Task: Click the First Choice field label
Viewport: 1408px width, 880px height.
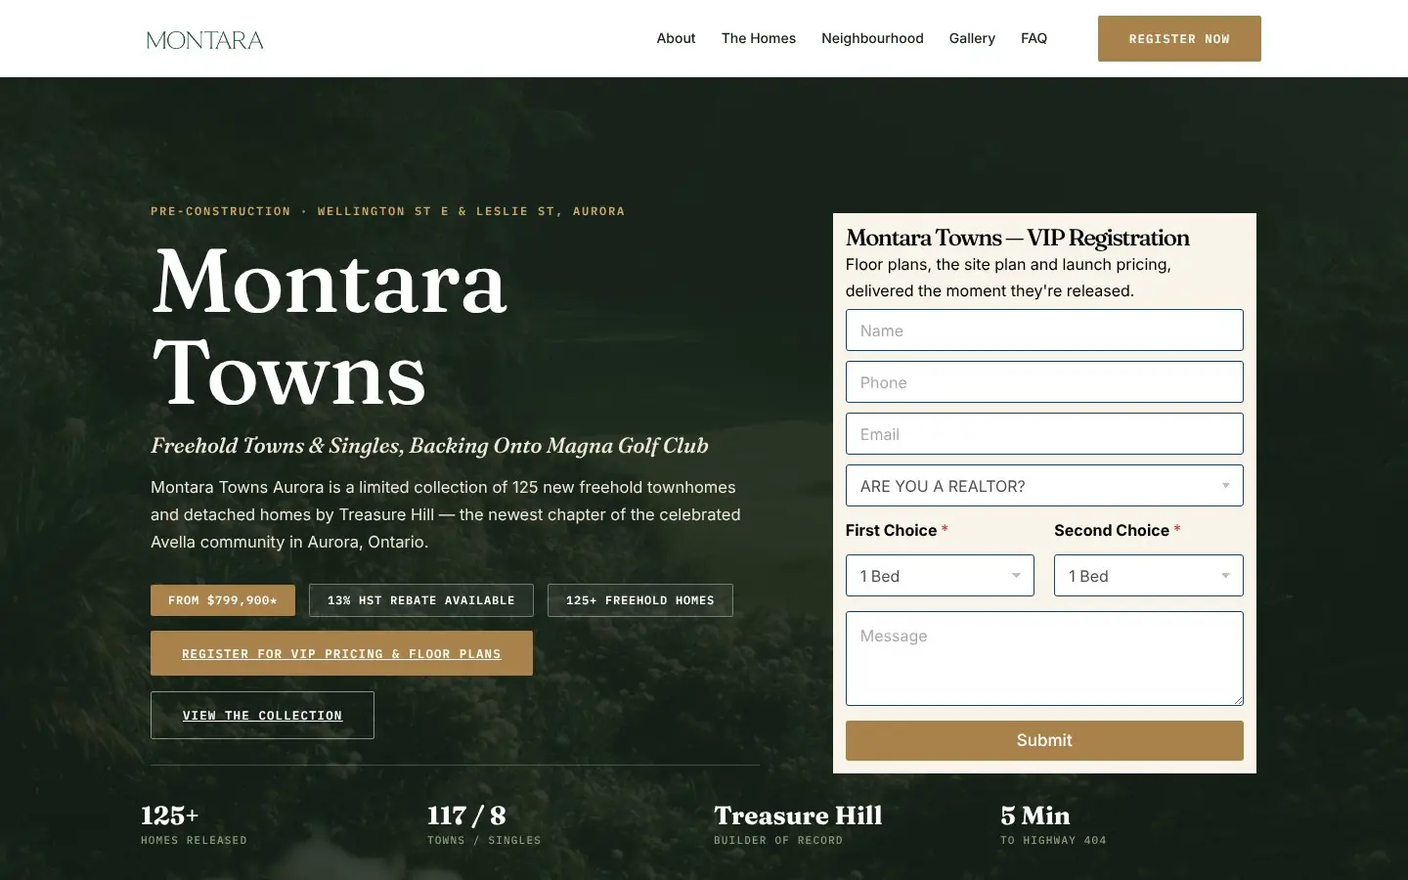Action: click(x=897, y=530)
